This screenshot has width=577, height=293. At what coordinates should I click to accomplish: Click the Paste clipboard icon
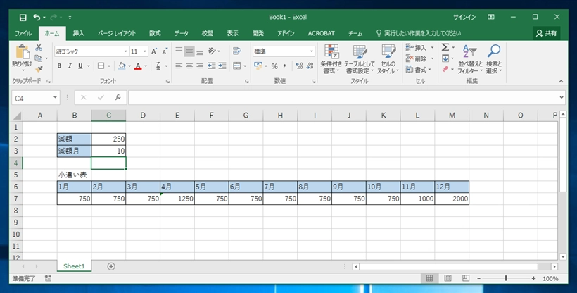pos(22,52)
